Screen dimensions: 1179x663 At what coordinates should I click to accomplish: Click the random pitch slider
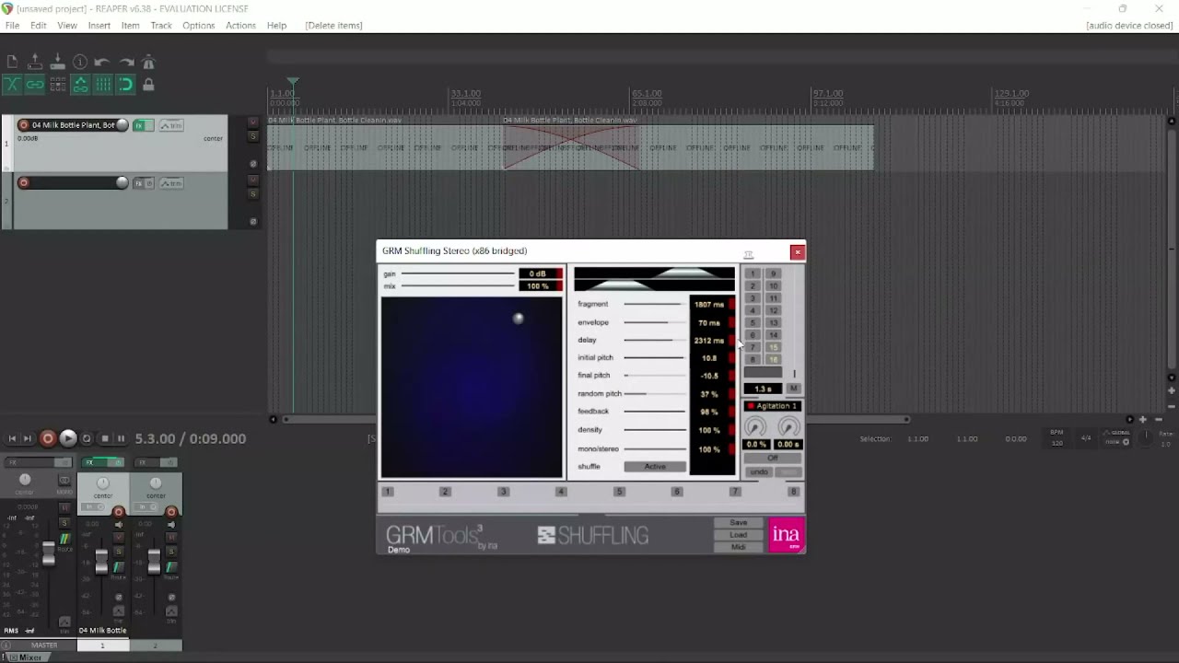pyautogui.click(x=655, y=393)
